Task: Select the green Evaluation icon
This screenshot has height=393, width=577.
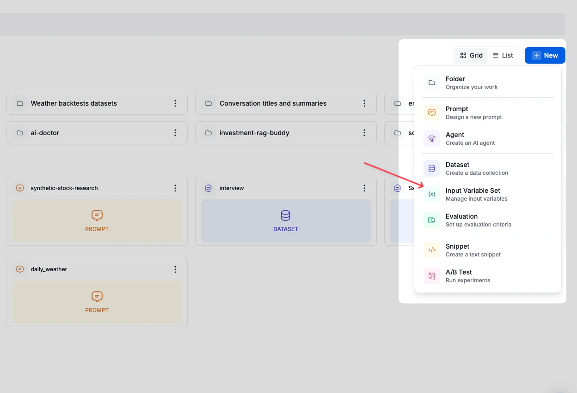Action: (x=431, y=220)
